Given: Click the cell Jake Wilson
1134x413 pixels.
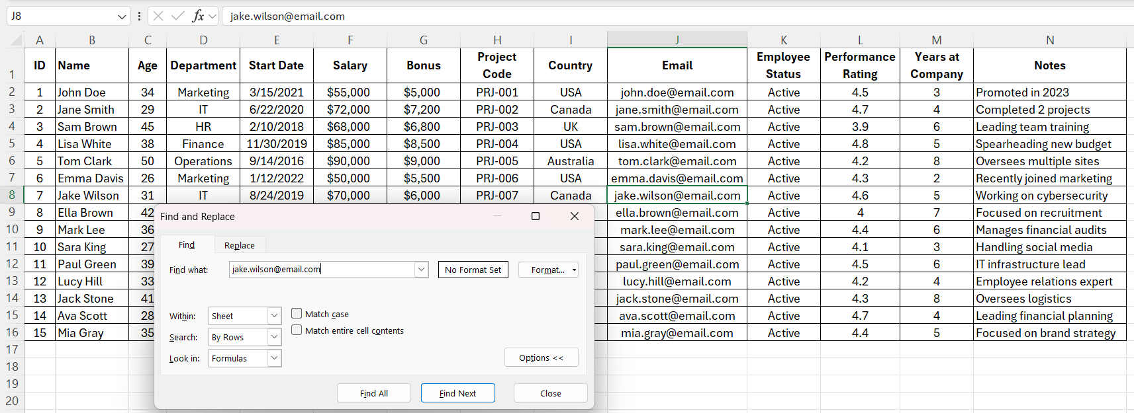Looking at the screenshot, I should 92,196.
